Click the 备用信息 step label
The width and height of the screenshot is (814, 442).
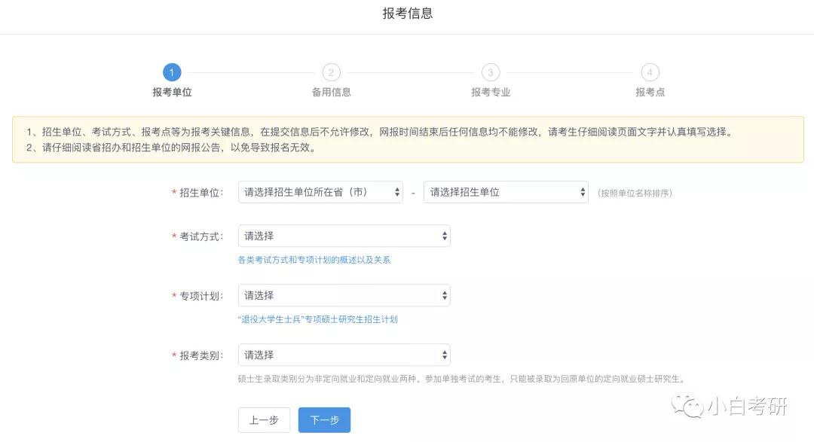[x=331, y=92]
